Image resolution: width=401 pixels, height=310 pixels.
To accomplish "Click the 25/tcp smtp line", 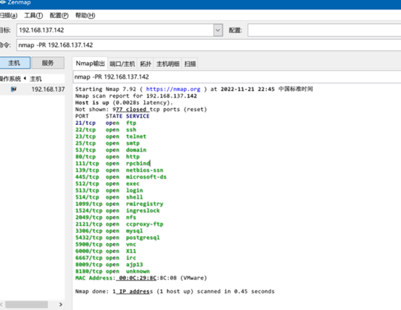I will [x=107, y=143].
